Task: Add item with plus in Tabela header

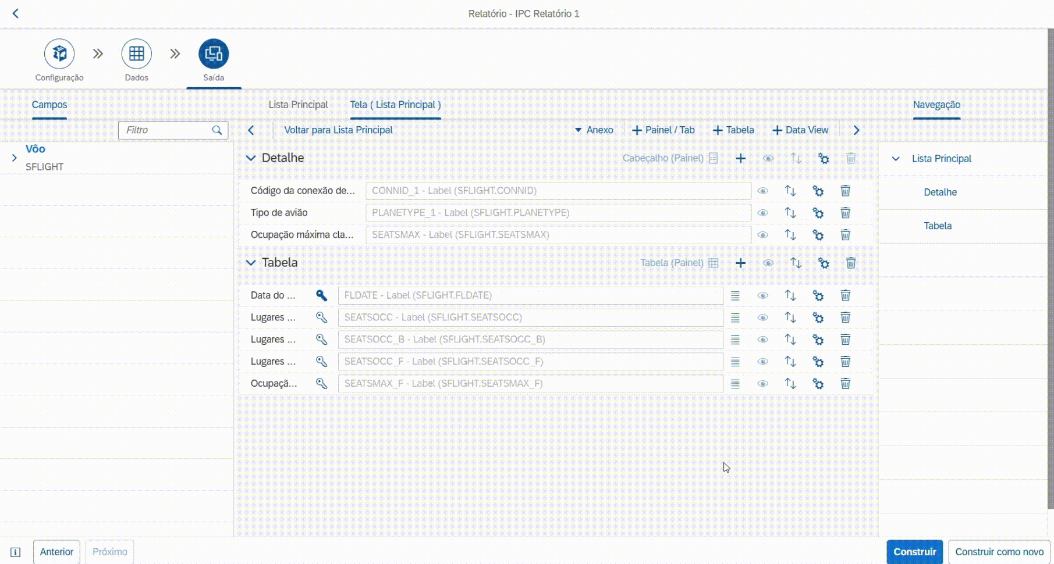Action: click(x=740, y=263)
